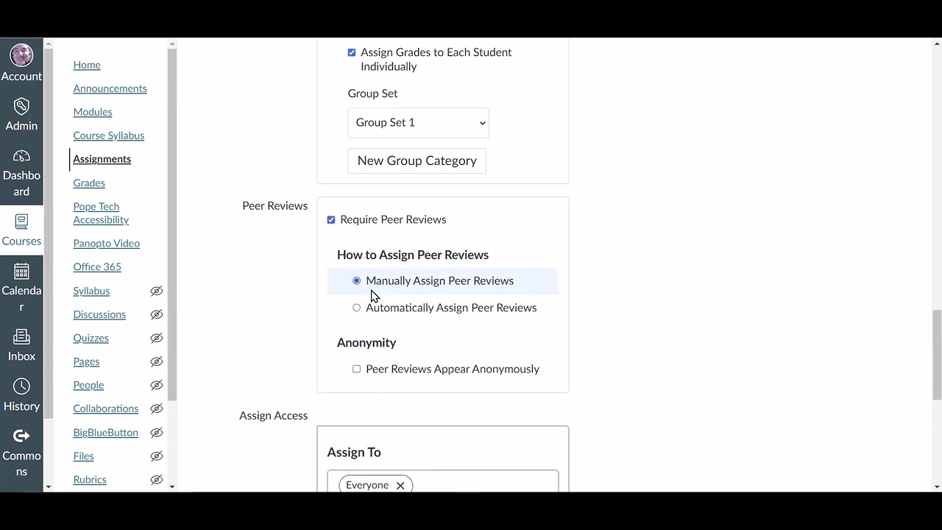
Task: Click hidden eye icon beside People
Action: pos(156,385)
